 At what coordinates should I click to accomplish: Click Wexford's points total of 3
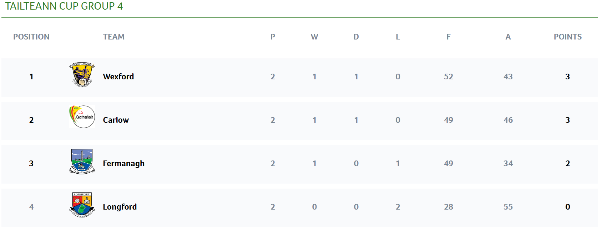coord(568,77)
